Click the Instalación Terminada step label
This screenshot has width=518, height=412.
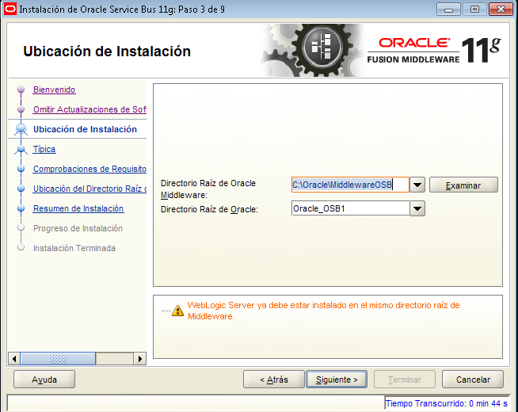tap(74, 248)
